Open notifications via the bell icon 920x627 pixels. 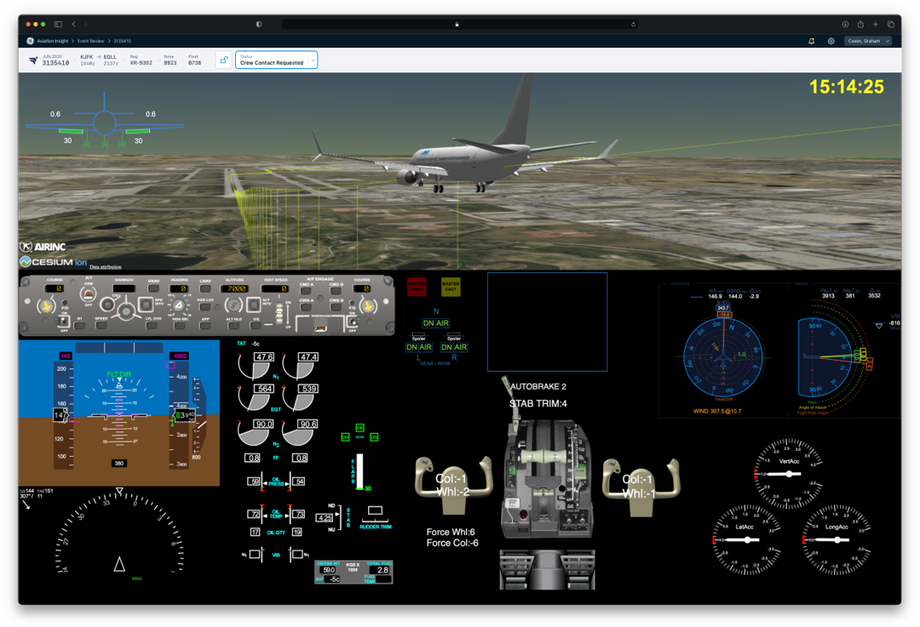coord(810,40)
